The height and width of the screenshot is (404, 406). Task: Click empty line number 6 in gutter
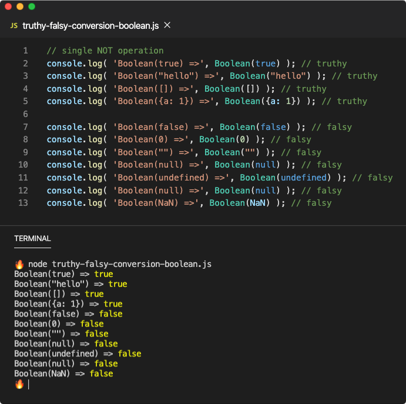25,114
